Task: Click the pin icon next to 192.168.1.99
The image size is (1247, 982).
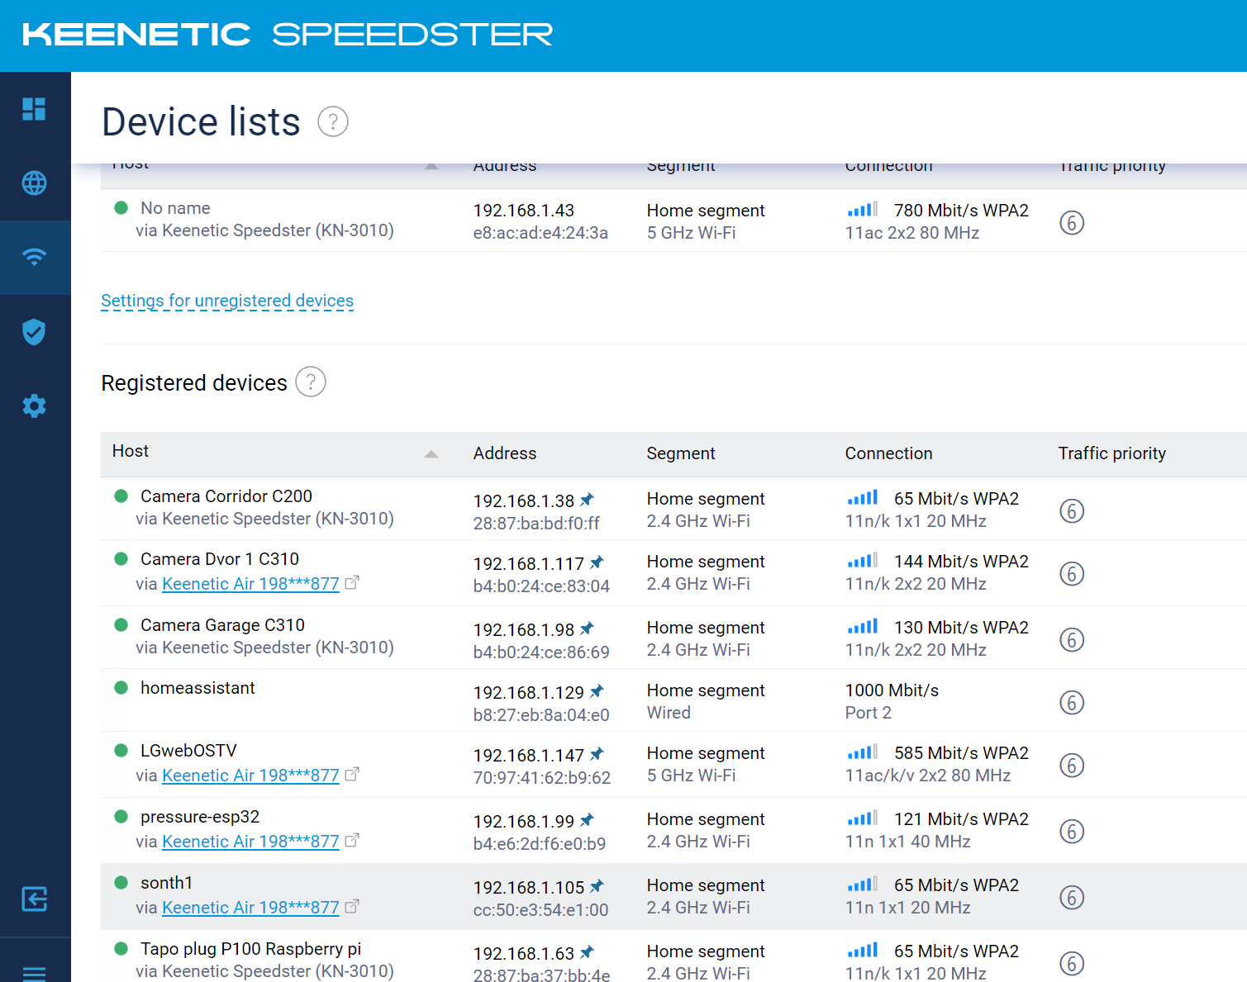Action: click(x=587, y=820)
